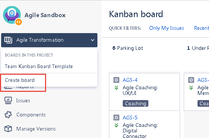Toggle the Recently Updated quick filter

click(x=202, y=28)
